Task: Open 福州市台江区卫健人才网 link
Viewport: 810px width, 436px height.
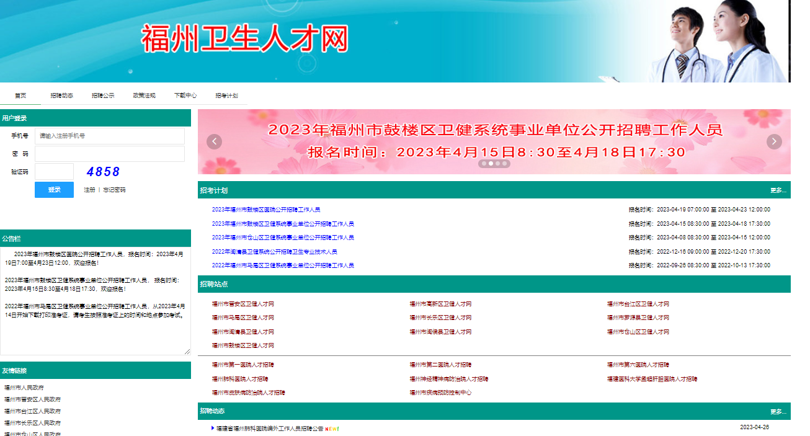Action: pyautogui.click(x=638, y=304)
